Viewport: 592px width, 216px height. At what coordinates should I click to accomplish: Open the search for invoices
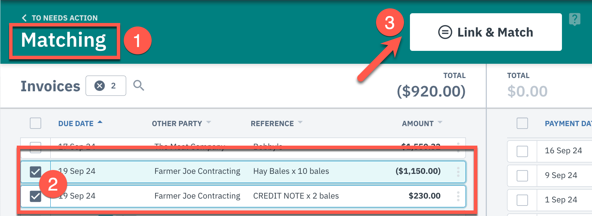point(139,86)
